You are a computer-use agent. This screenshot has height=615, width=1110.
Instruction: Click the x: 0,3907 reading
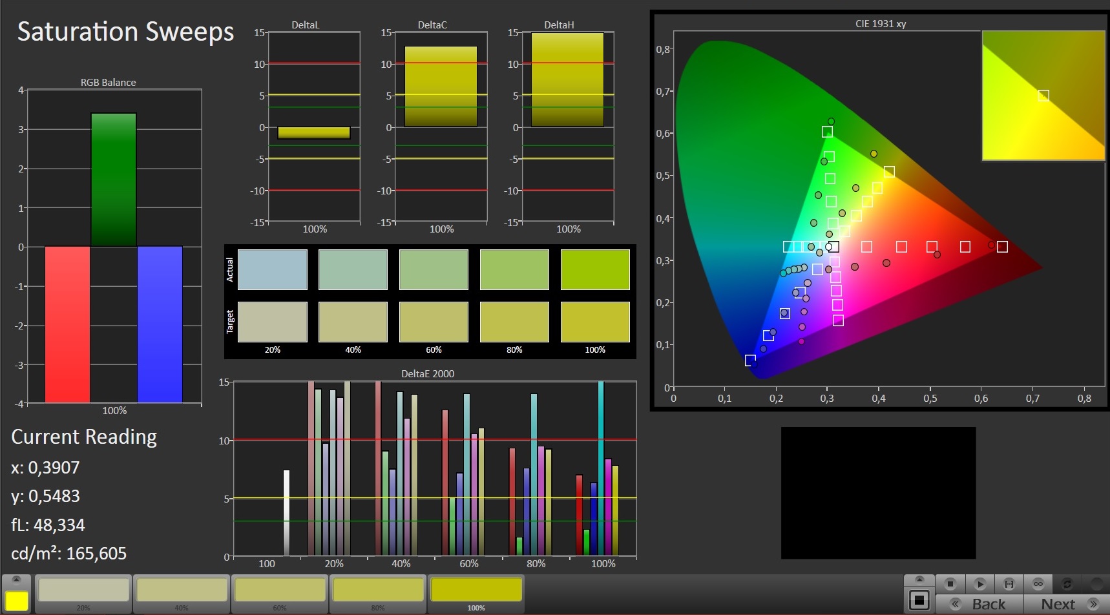(45, 467)
